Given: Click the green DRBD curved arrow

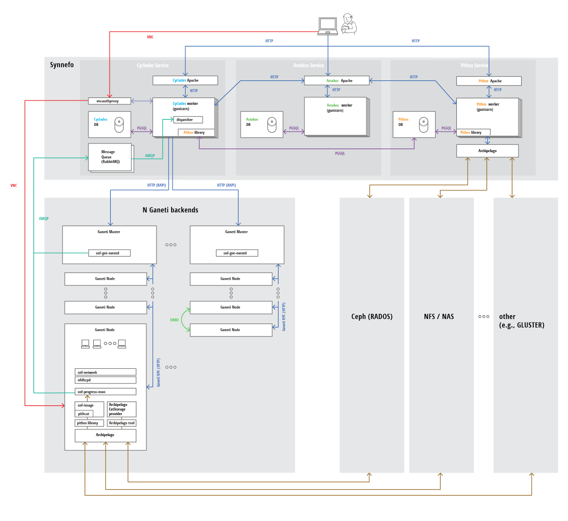Looking at the screenshot, I should point(185,320).
